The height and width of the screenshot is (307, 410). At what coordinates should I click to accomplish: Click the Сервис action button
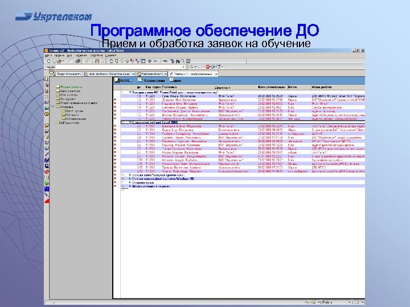tap(176, 81)
